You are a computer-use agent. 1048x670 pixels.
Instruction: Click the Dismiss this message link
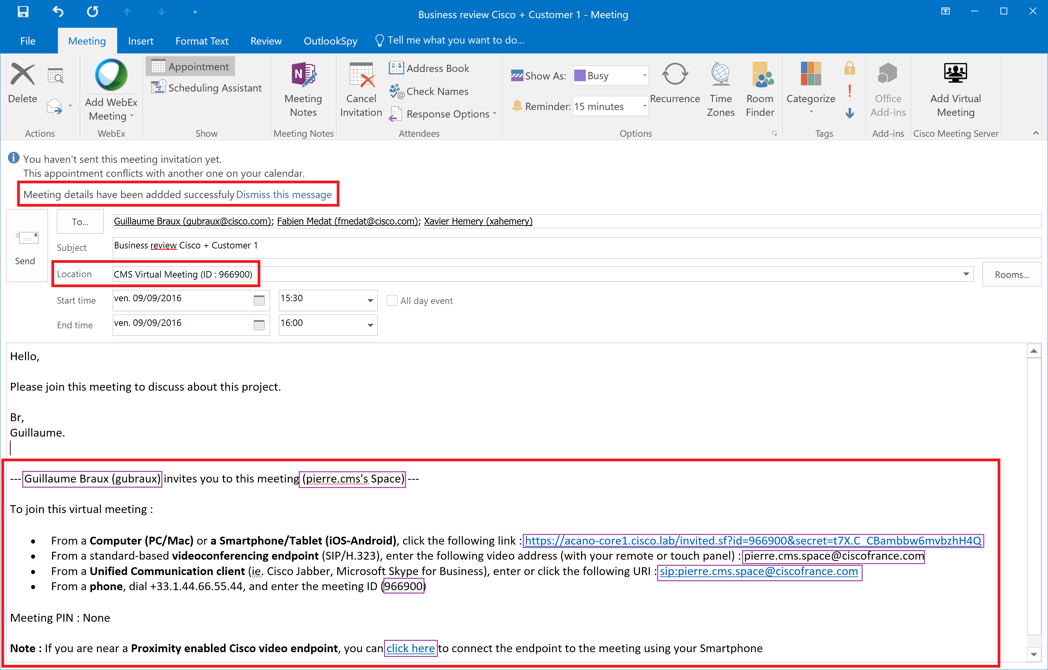pos(283,195)
